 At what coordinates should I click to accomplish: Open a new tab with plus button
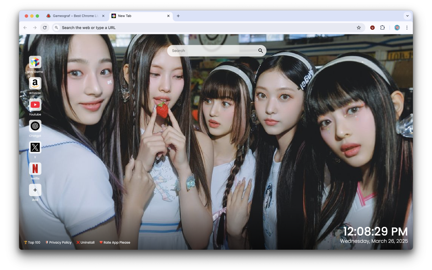point(178,16)
